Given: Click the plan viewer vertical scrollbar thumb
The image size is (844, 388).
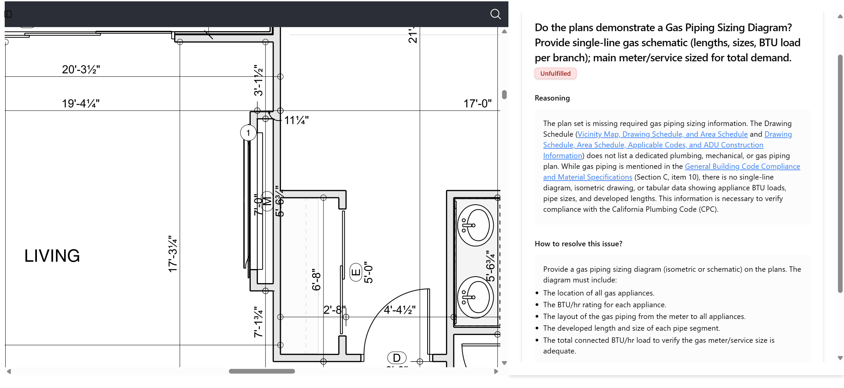Looking at the screenshot, I should [x=504, y=94].
